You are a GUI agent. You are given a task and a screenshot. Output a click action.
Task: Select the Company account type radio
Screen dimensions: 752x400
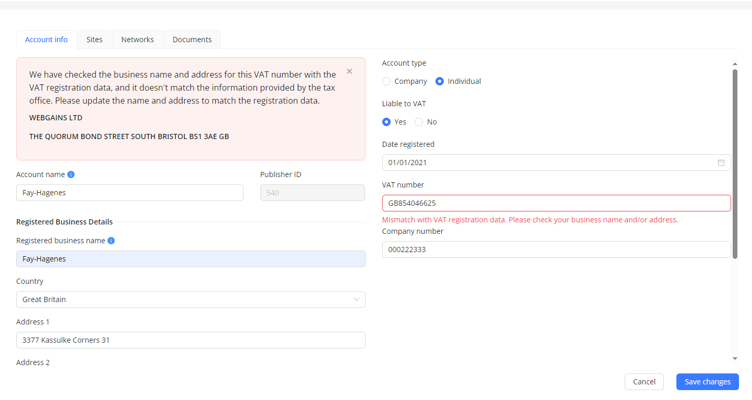click(x=386, y=81)
